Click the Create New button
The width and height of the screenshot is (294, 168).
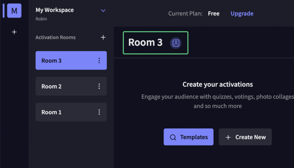[245, 137]
